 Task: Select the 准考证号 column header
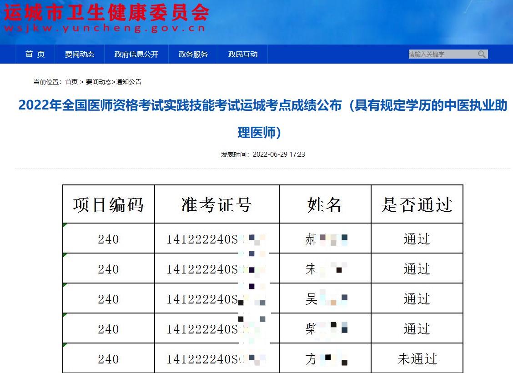216,205
